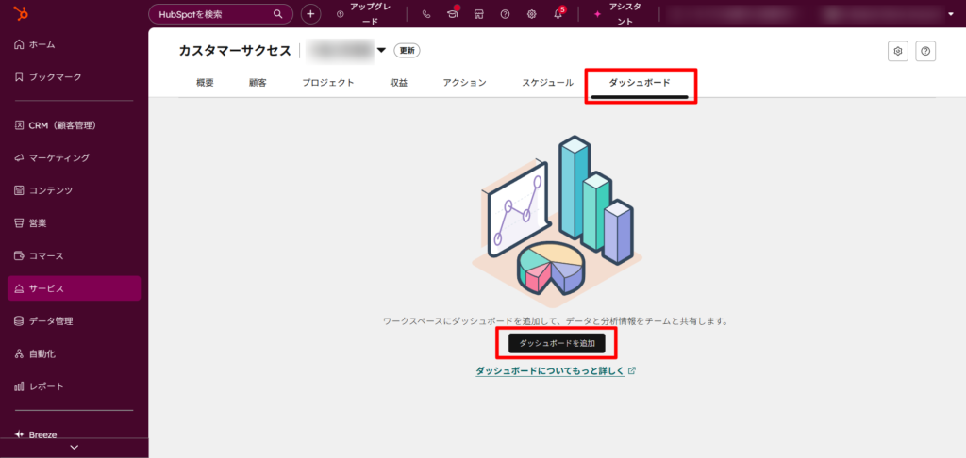Click the help question mark in top bar
The image size is (966, 458).
click(x=506, y=14)
